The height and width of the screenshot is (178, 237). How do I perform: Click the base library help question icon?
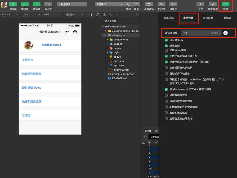coord(225,33)
